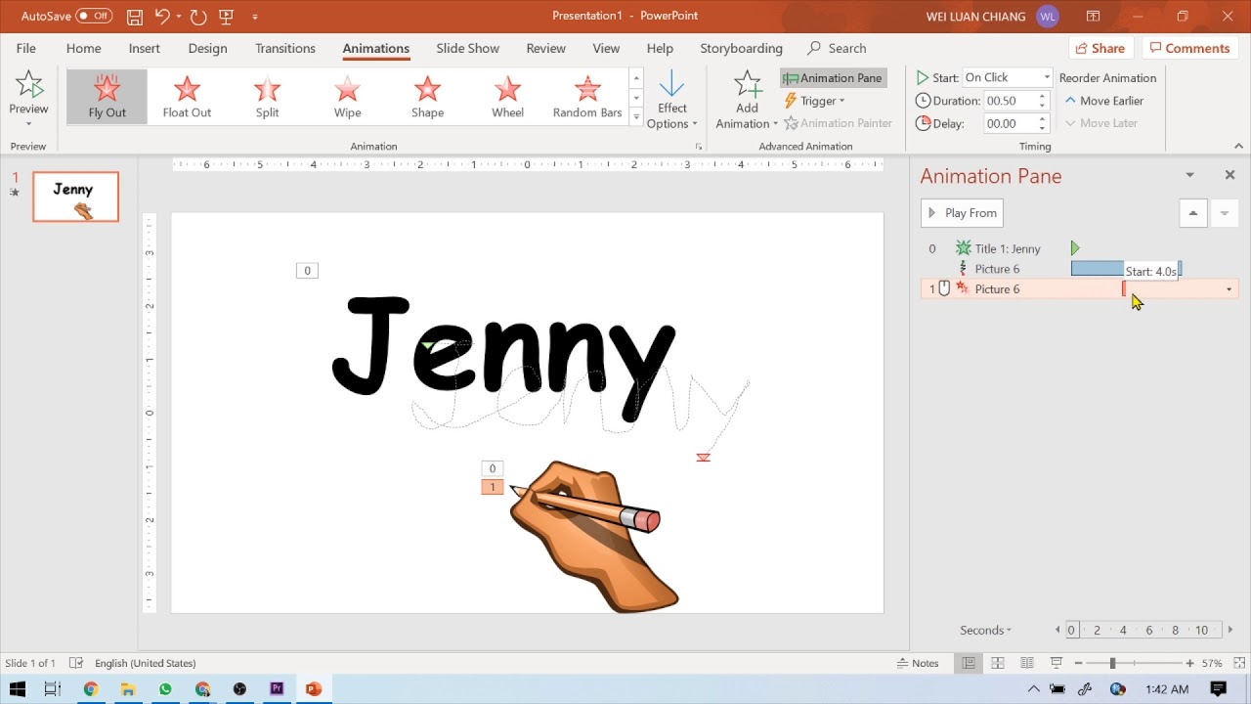The height and width of the screenshot is (704, 1251).
Task: Open PowerPoint from the Windows taskbar
Action: pyautogui.click(x=314, y=689)
